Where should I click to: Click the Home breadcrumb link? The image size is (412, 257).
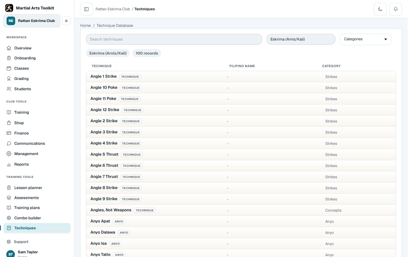pyautogui.click(x=85, y=25)
